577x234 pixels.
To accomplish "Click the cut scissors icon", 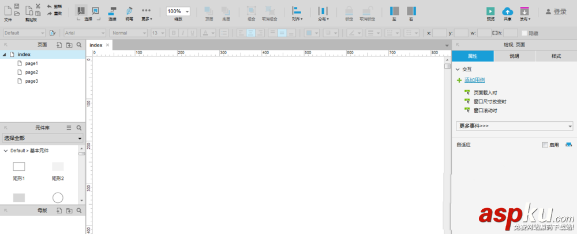I will point(38,6).
